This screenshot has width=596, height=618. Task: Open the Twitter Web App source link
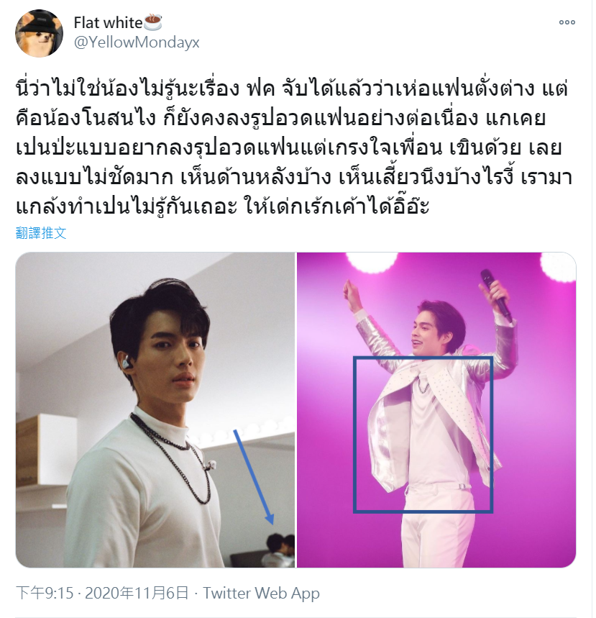[x=261, y=593]
